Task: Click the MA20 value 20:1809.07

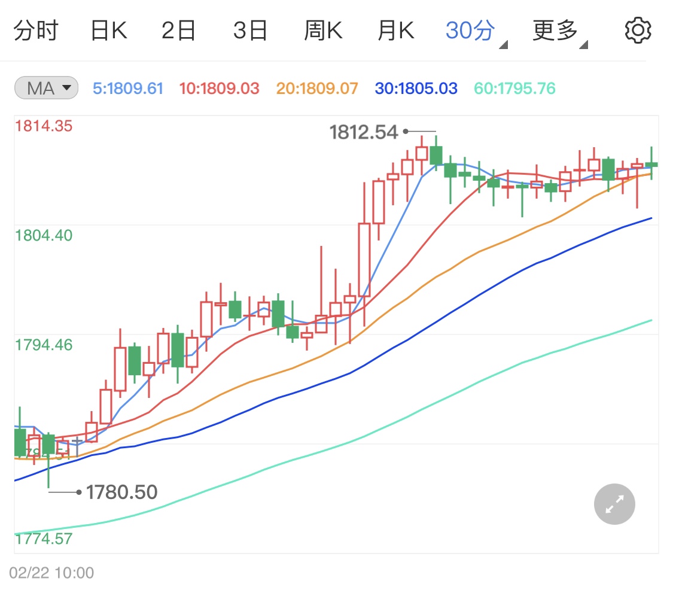Action: (x=316, y=89)
